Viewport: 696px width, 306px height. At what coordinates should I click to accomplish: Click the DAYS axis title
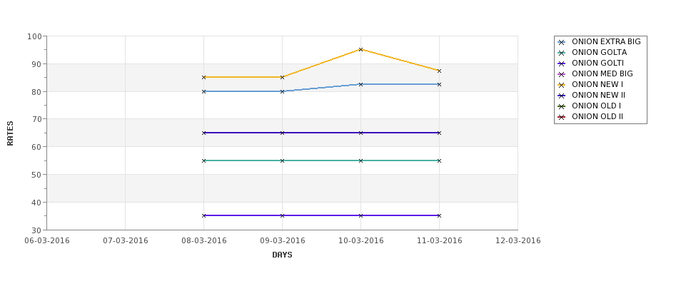click(x=282, y=255)
